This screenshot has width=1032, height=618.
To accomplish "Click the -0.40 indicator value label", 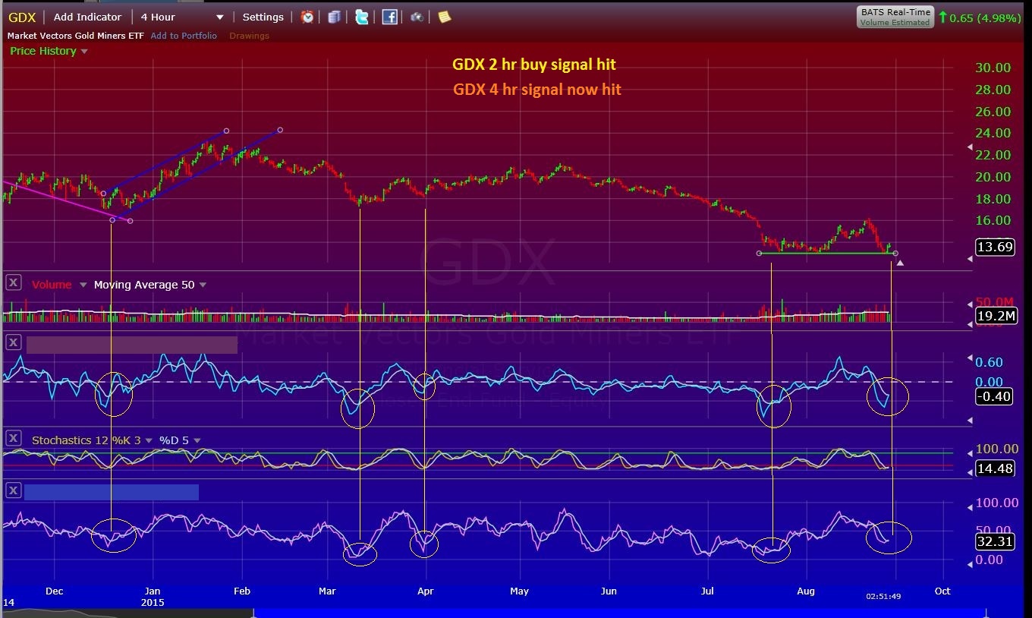I will 994,396.
